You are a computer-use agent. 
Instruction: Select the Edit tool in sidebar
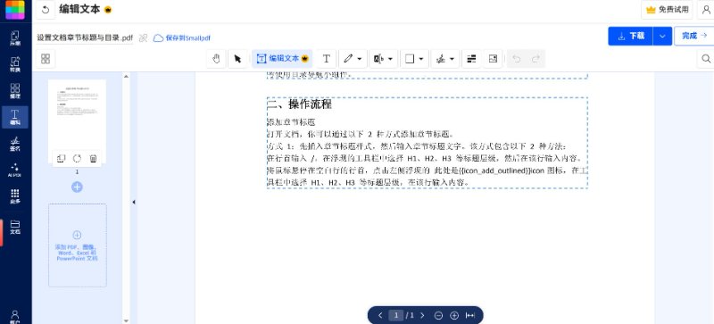point(15,117)
